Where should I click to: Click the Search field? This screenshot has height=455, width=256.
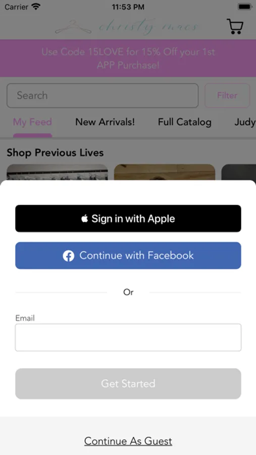pyautogui.click(x=103, y=96)
